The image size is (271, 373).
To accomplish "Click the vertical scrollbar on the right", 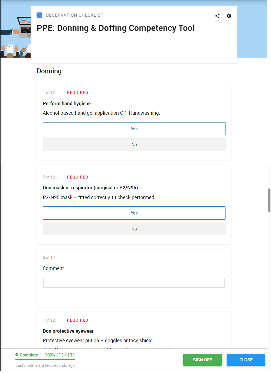I will 269,197.
